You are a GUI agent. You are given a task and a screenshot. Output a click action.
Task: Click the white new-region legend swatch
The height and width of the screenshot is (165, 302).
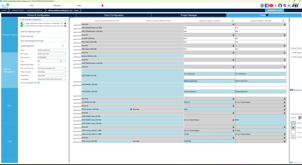coord(293,132)
